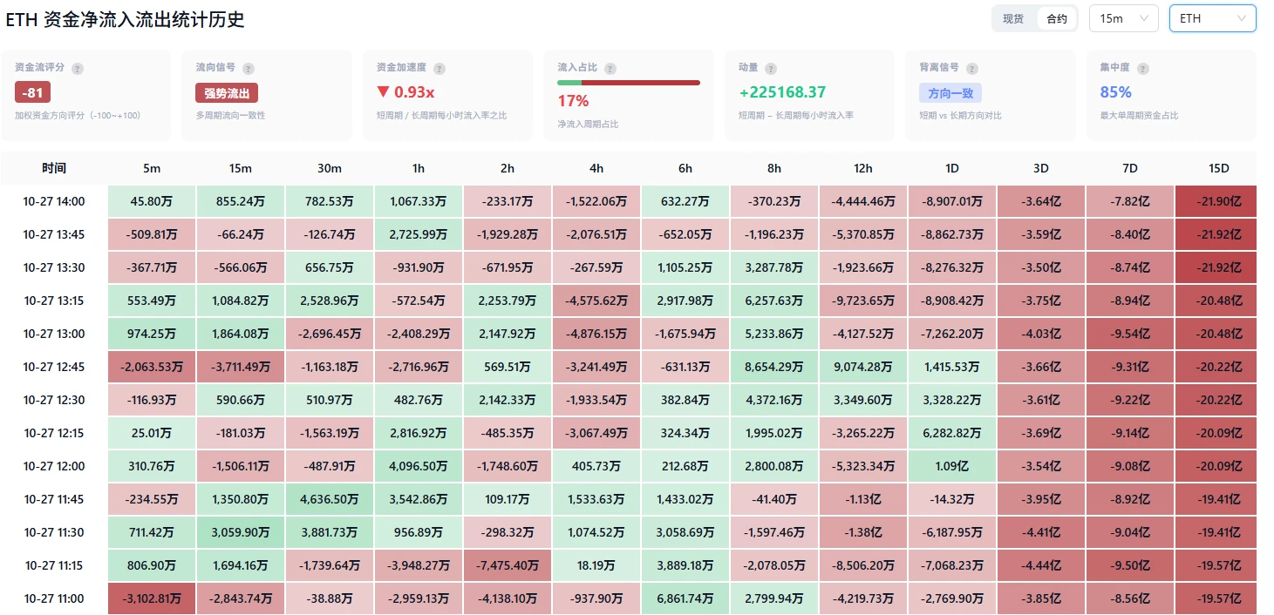Click the help icon next to 集中度
1274x615 pixels.
pos(1142,68)
